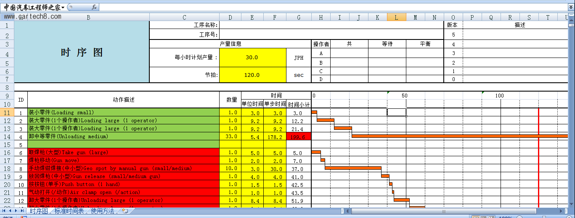Select the 等待 column header cell
This screenshot has height=218, width=575.
387,44
